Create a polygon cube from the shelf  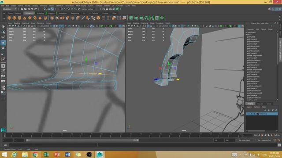[x=15, y=18]
